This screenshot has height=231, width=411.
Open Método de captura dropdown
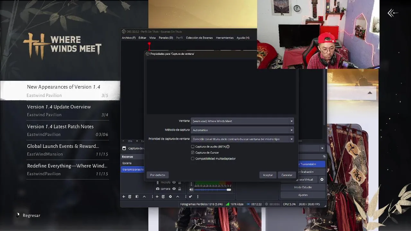(242, 130)
